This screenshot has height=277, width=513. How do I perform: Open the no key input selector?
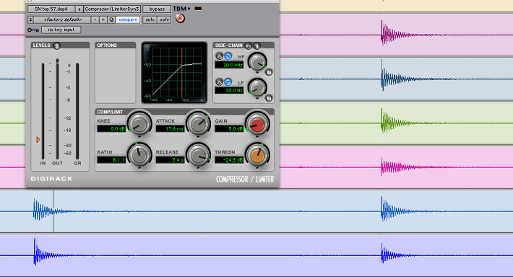click(61, 30)
